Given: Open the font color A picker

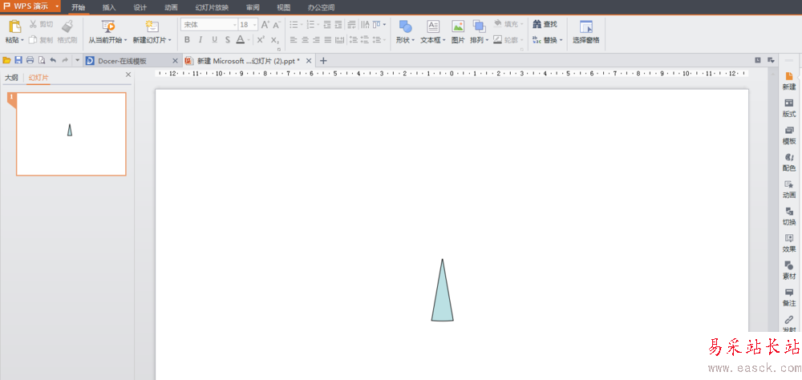Looking at the screenshot, I should click(x=241, y=39).
